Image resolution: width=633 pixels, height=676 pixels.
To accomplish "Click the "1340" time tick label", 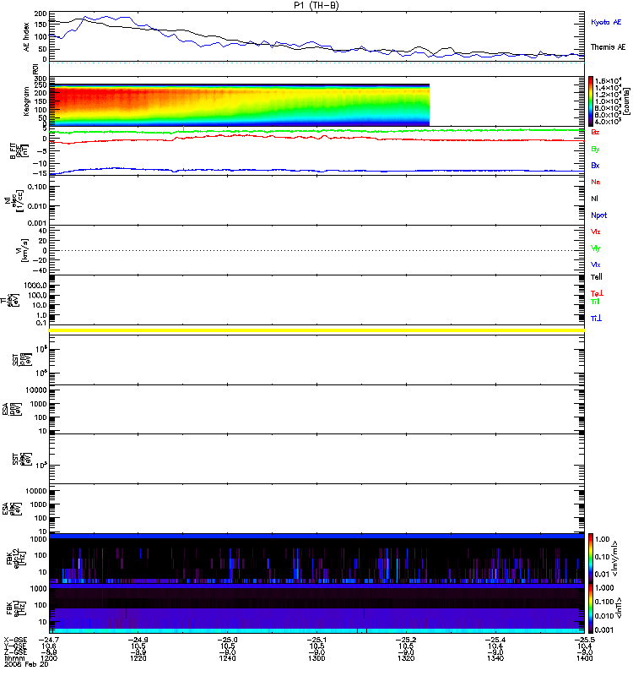I will pos(495,658).
